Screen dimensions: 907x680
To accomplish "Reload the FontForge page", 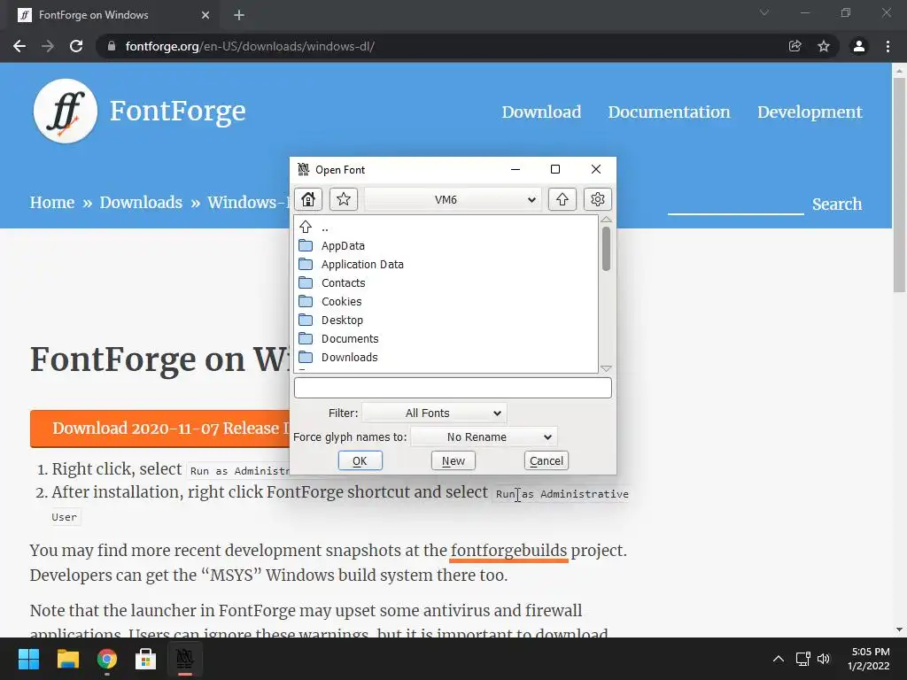I will click(76, 46).
